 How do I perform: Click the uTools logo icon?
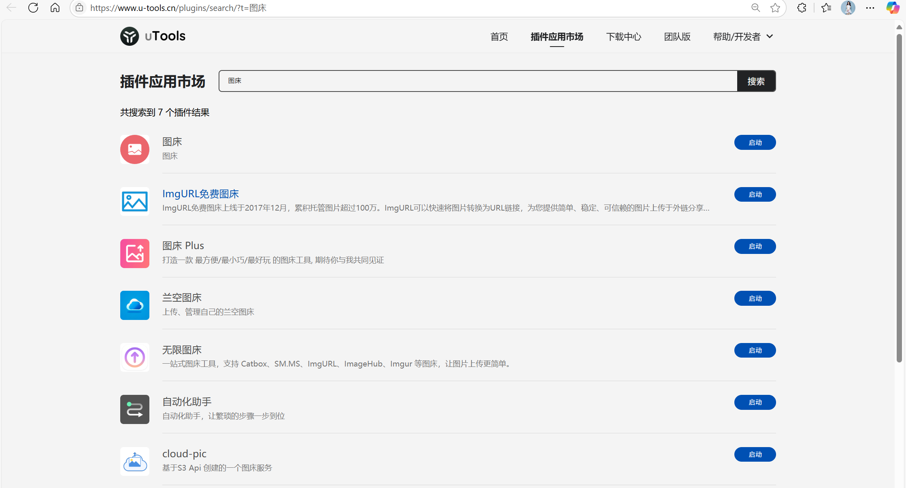(x=130, y=36)
